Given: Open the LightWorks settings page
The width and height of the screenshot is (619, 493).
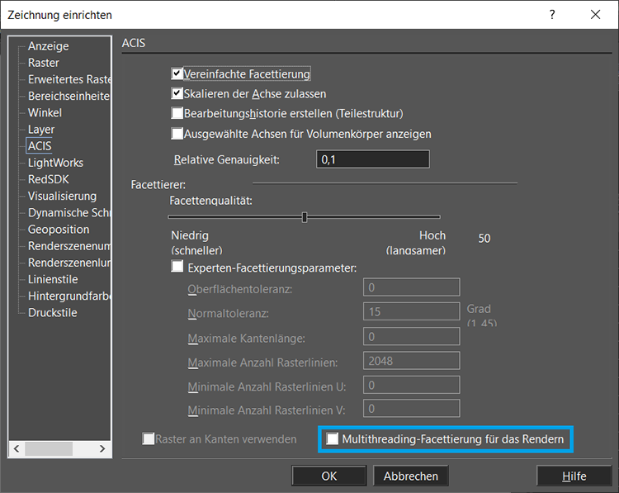Looking at the screenshot, I should 55,163.
